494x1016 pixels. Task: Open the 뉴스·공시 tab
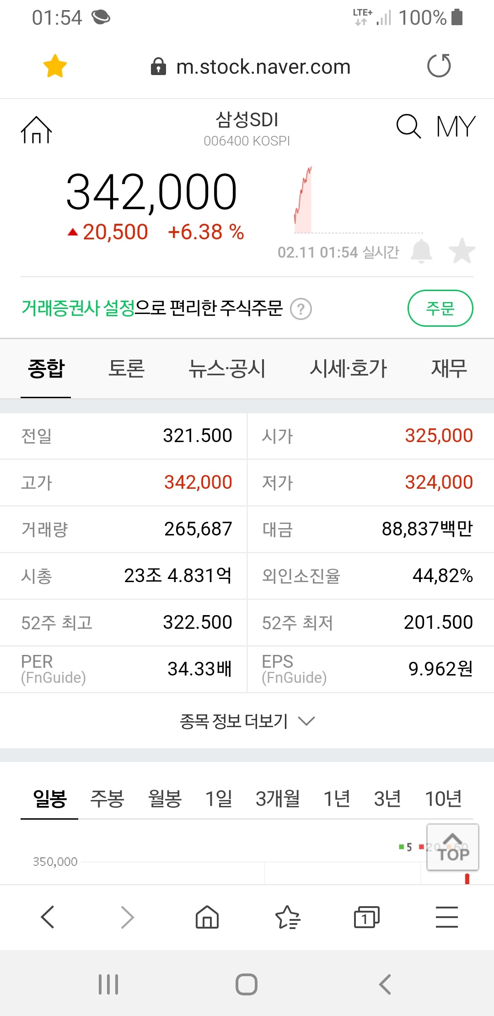pos(227,368)
